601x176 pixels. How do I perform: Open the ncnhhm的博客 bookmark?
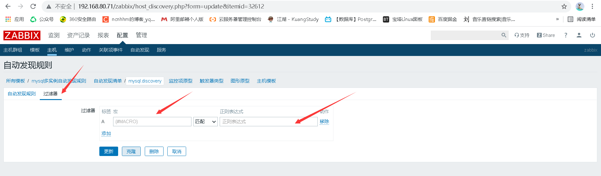pyautogui.click(x=129, y=19)
